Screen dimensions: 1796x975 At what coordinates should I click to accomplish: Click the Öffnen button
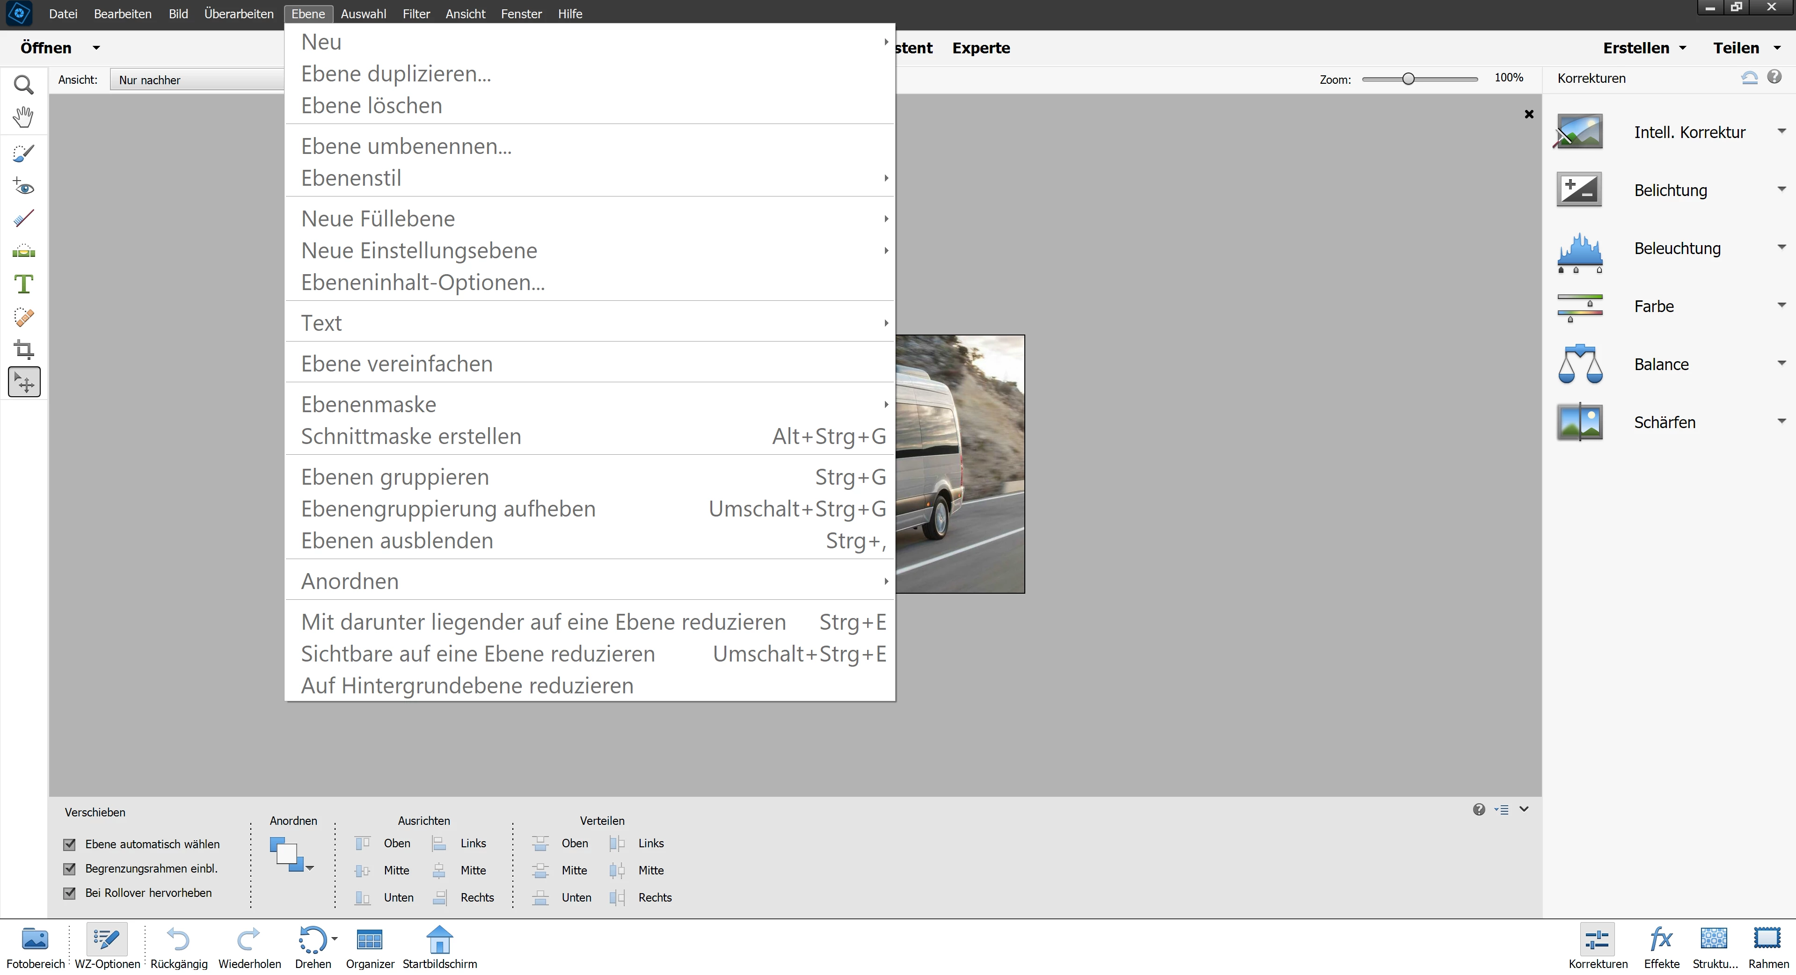[x=46, y=48]
